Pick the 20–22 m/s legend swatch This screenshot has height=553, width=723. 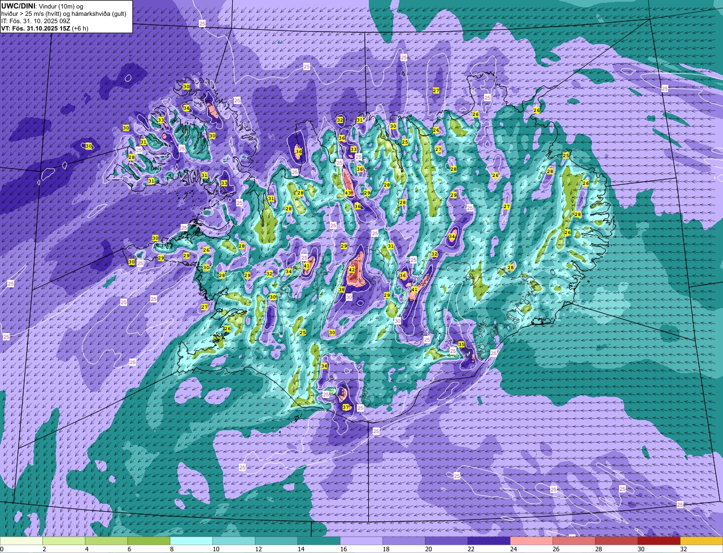pos(446,541)
